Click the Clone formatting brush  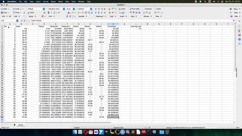[x=31, y=12]
